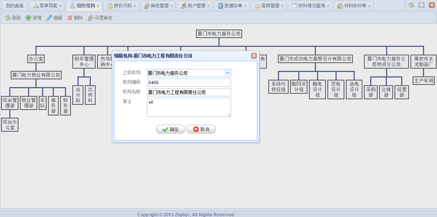Click the 材料收料单 house icon
The image size is (437, 217).
point(340,6)
